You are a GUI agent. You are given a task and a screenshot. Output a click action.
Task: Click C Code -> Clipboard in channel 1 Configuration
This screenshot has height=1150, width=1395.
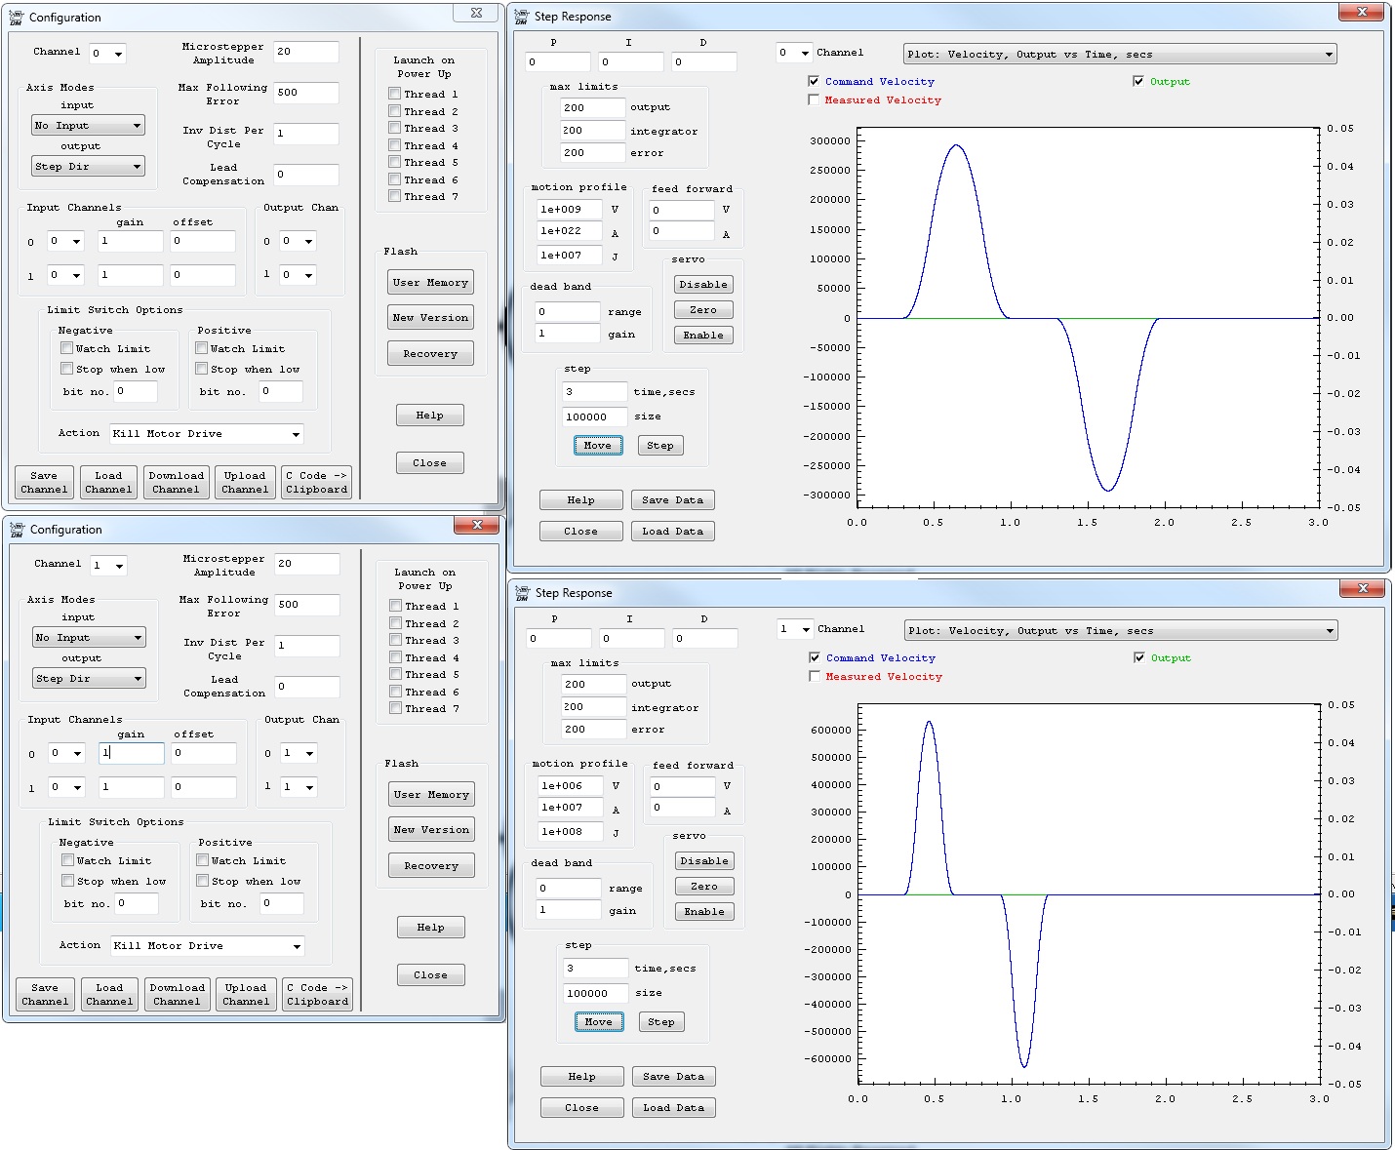[317, 995]
